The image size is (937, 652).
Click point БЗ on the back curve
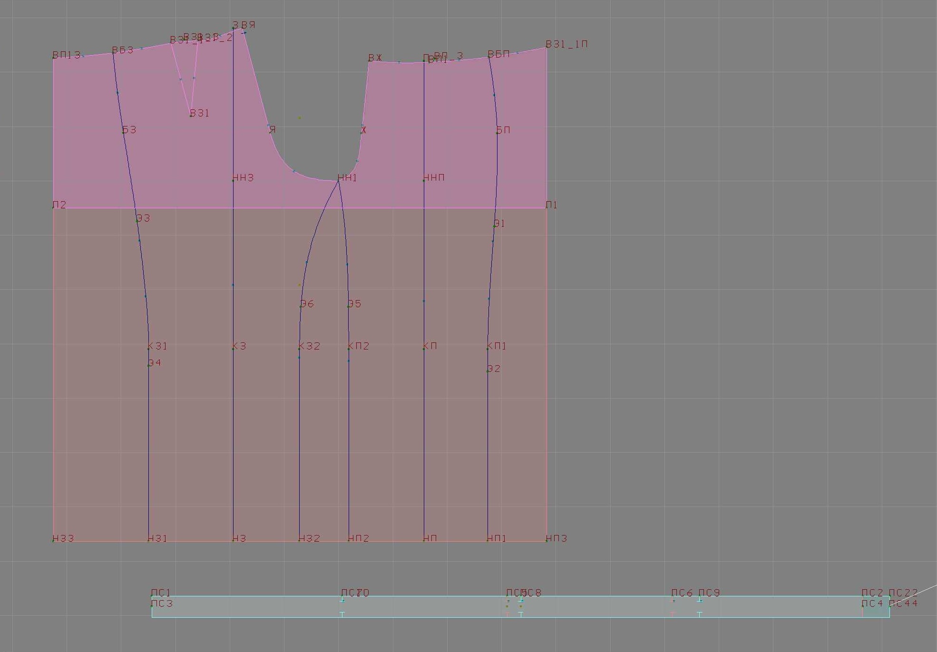tap(123, 132)
